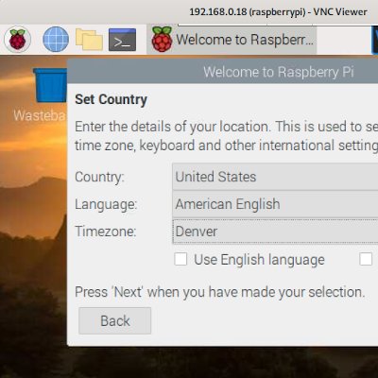
Task: Click the Country: label
Action: click(99, 177)
